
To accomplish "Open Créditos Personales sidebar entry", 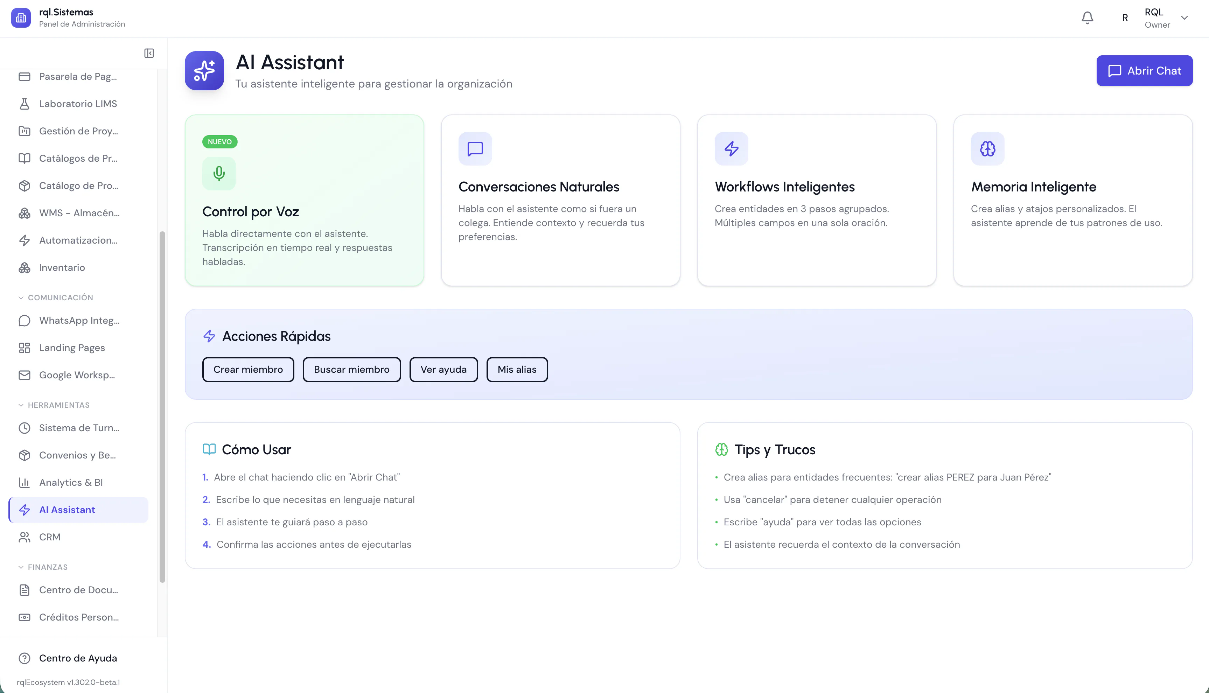I will point(78,617).
